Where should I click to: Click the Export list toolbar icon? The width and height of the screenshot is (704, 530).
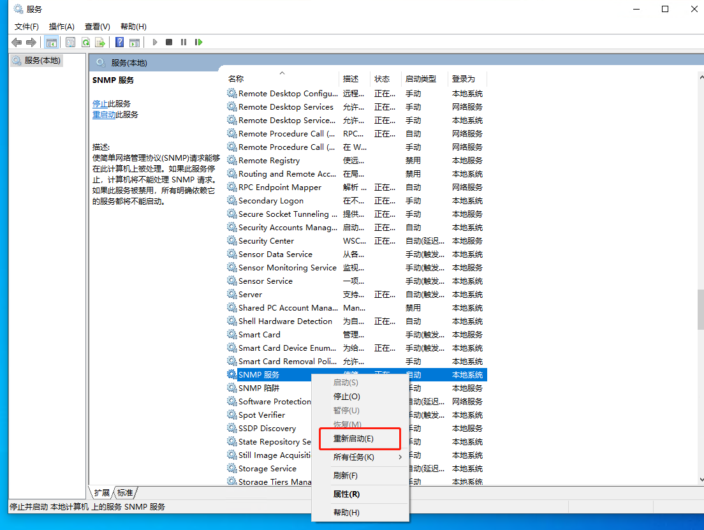[x=100, y=42]
